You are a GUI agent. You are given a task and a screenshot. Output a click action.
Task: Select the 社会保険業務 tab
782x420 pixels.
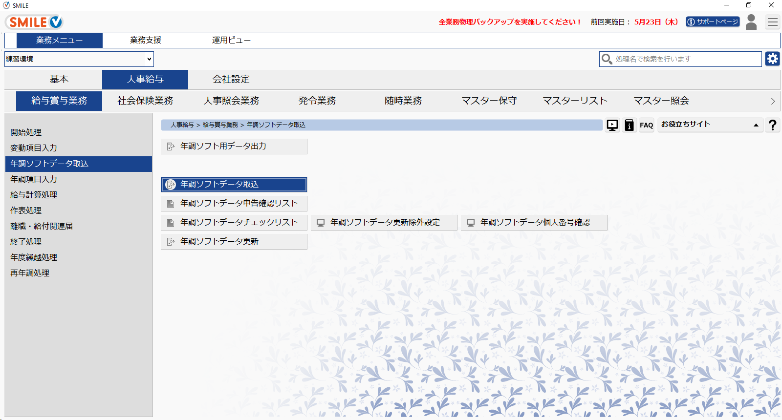pos(145,101)
